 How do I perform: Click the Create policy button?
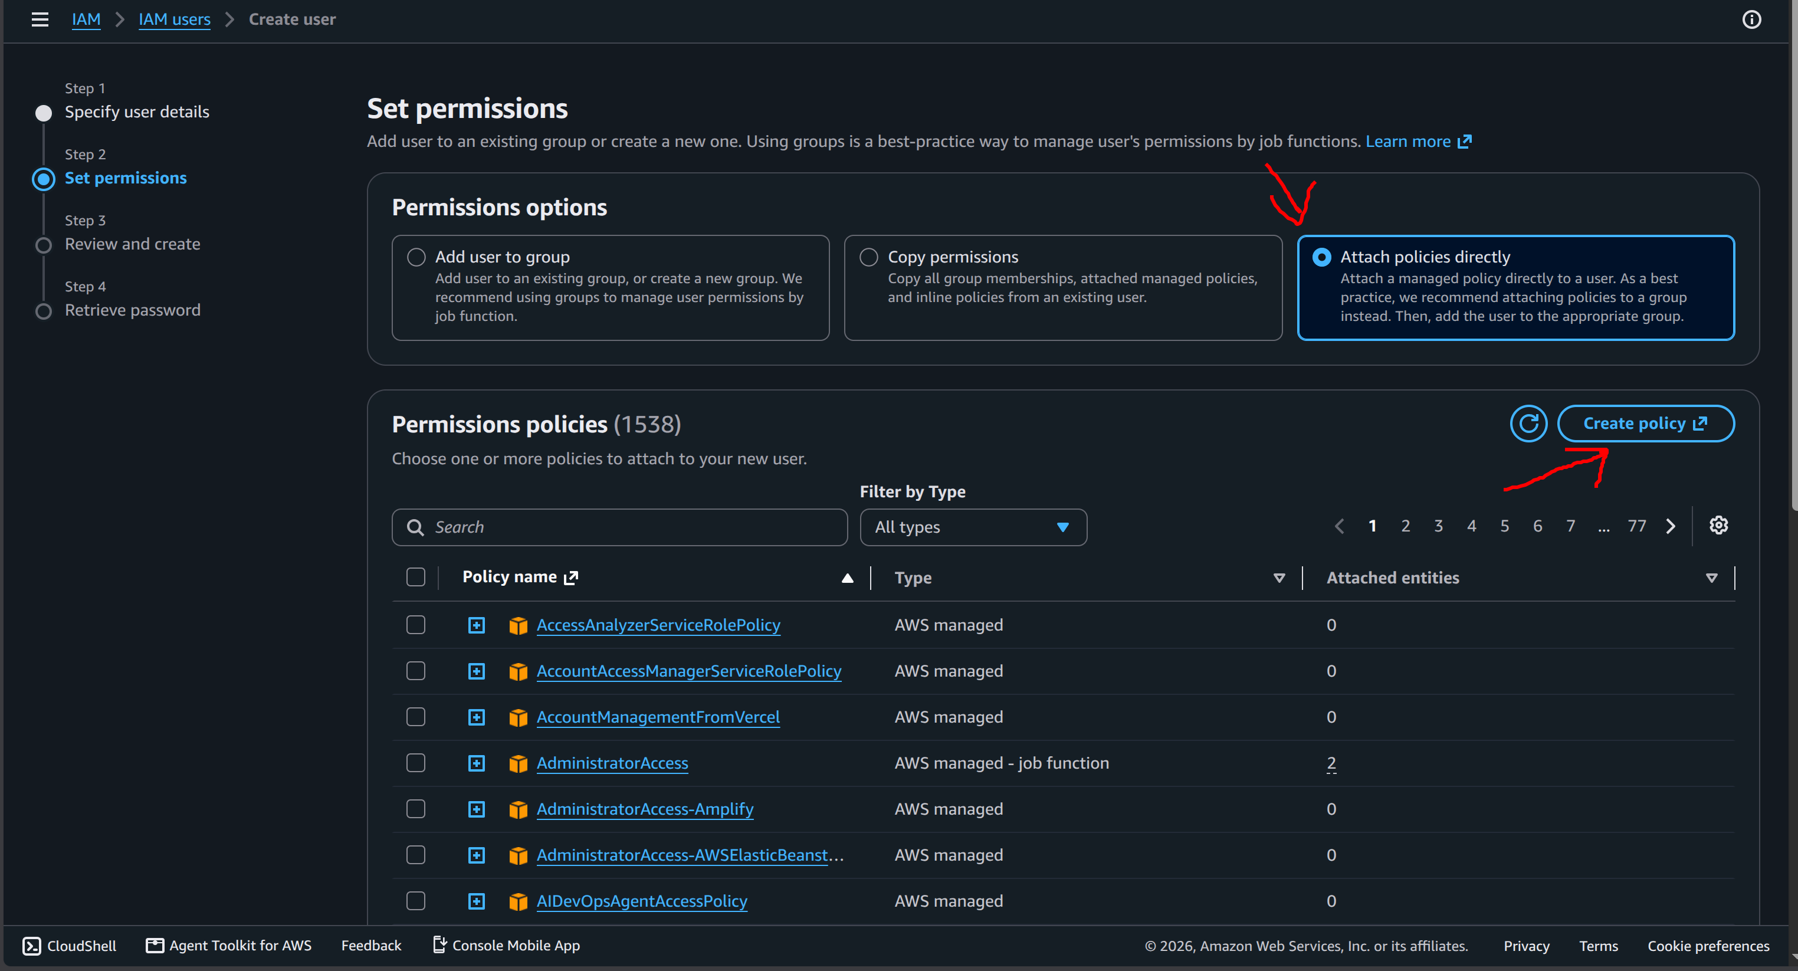pyautogui.click(x=1645, y=424)
